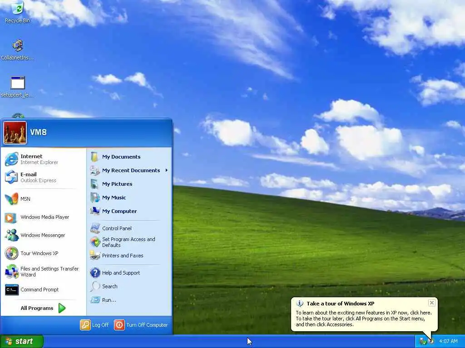This screenshot has width=465, height=348.
Task: Start Tour Windows XP icon
Action: tap(11, 253)
